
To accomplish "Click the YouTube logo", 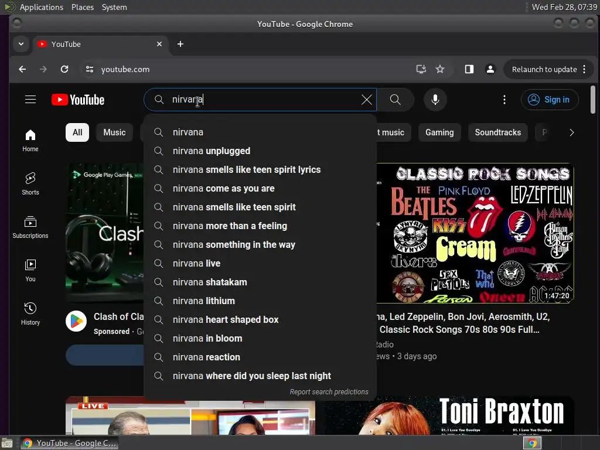I will tap(78, 100).
